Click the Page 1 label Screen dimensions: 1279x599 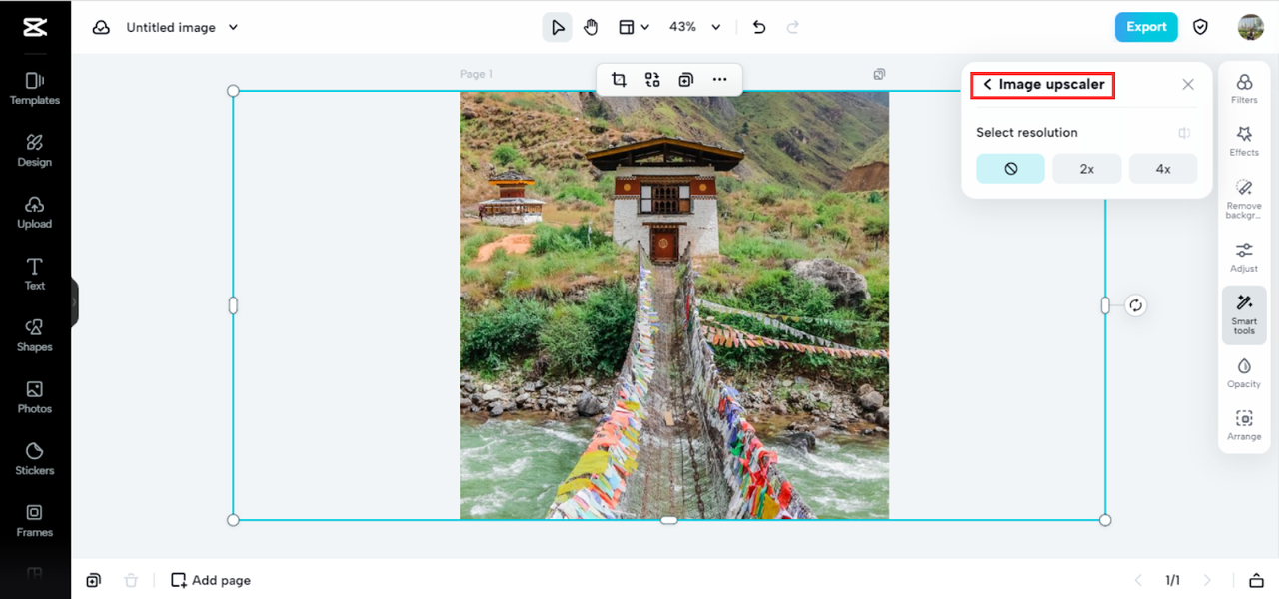[476, 74]
